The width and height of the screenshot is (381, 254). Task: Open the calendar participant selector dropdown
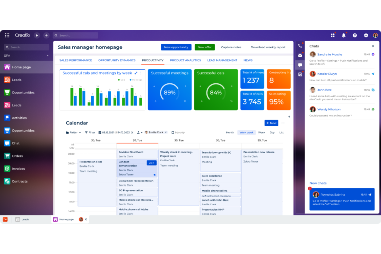tap(140, 132)
